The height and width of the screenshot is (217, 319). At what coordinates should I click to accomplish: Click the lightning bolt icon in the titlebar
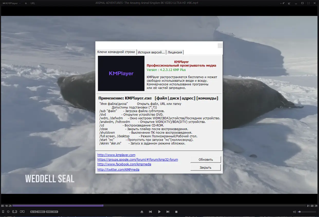click(25, 3)
